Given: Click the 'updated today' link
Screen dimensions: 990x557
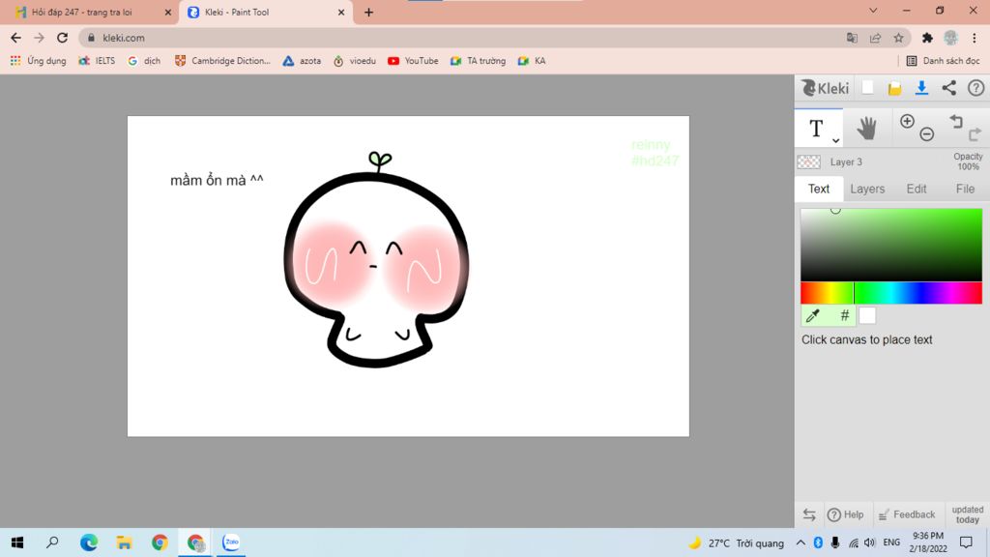Looking at the screenshot, I should (967, 514).
